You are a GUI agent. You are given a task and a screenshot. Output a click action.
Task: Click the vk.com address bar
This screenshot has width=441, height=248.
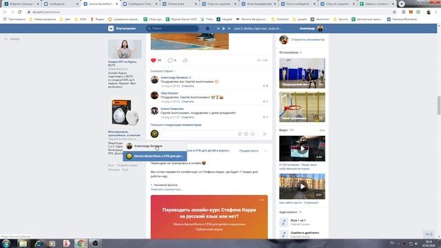coord(208,12)
